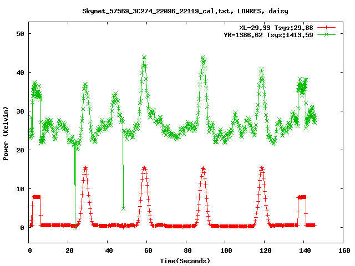Image resolution: width=355 pixels, height=266 pixels.
Task: Click the y-axis tick label 40
Action: [20, 73]
